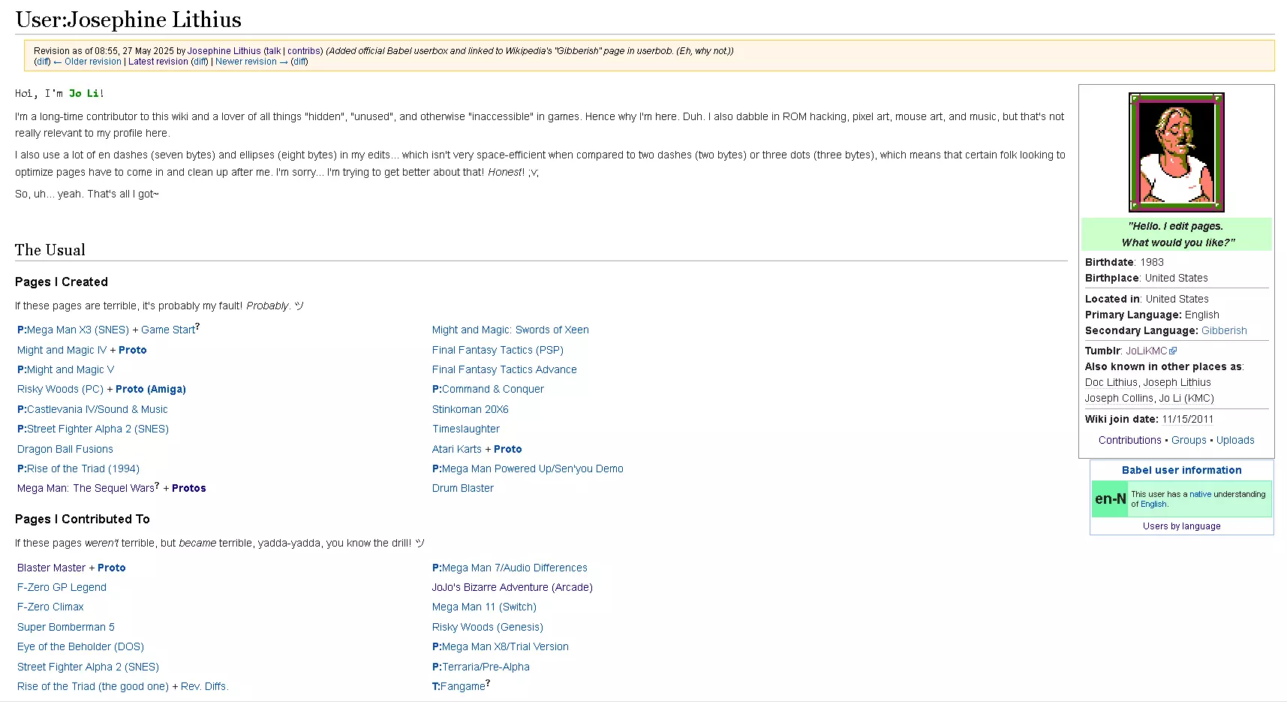This screenshot has height=702, width=1287.
Task: Open Final Fantasy Tactics (PSP) page
Action: click(498, 350)
